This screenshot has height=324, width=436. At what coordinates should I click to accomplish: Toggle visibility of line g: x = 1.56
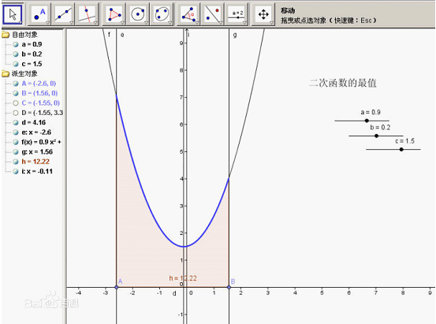tap(16, 152)
